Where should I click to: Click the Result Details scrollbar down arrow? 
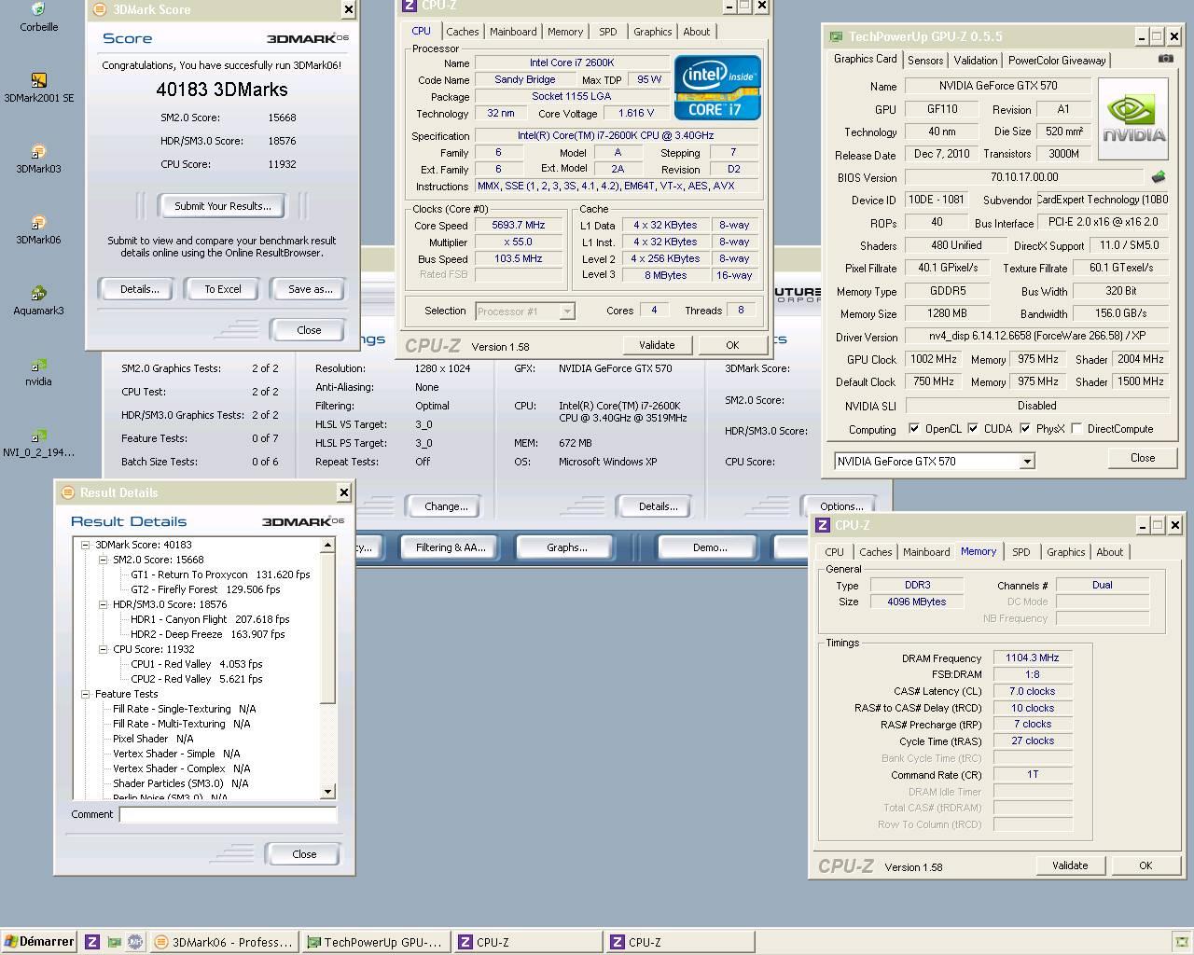click(x=327, y=792)
